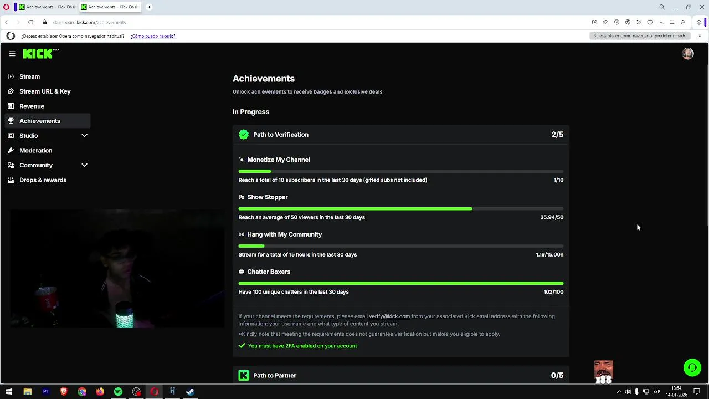Switch to first Achievements browser tab

click(47, 7)
